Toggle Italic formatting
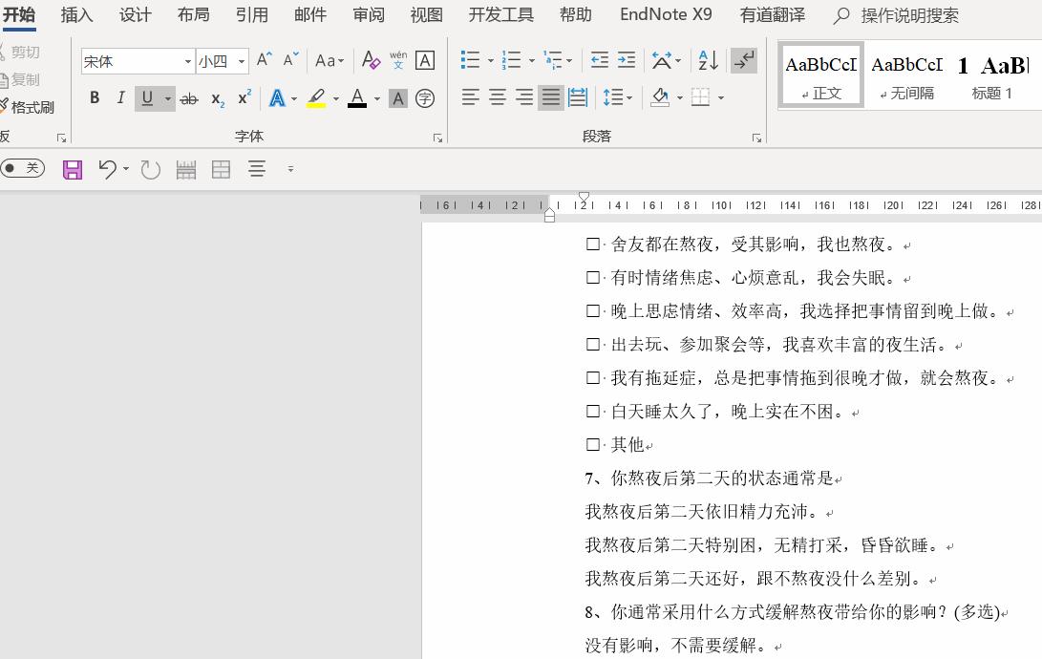The height and width of the screenshot is (659, 1042). [x=120, y=98]
